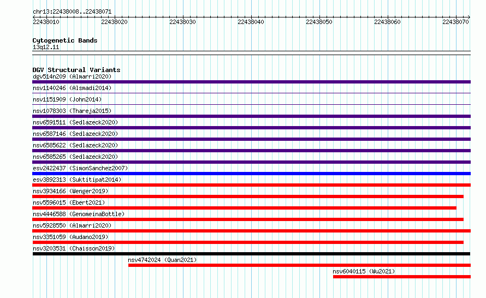
Task: Select nsv5596015 (Ebert2021) label
Action: click(x=69, y=202)
